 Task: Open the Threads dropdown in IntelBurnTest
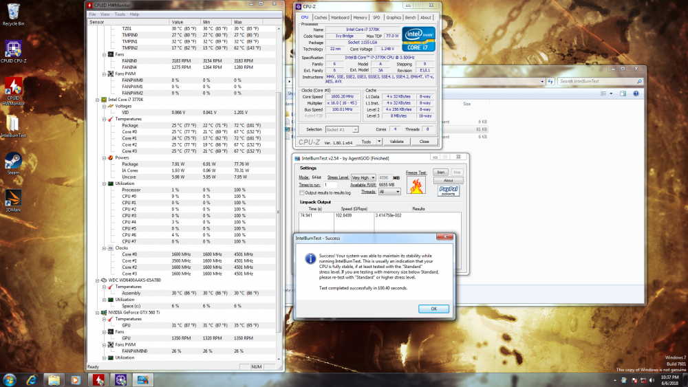(x=389, y=192)
